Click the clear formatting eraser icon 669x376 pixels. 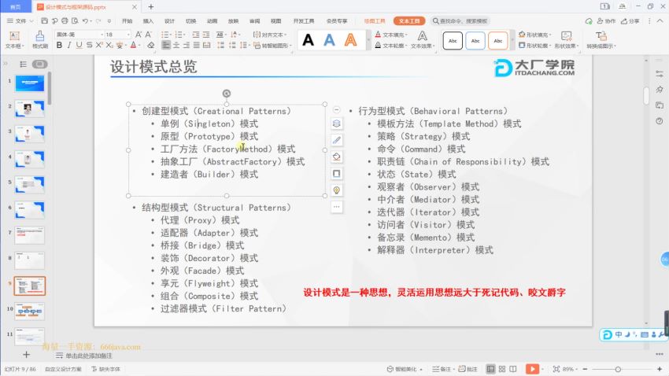[151, 46]
